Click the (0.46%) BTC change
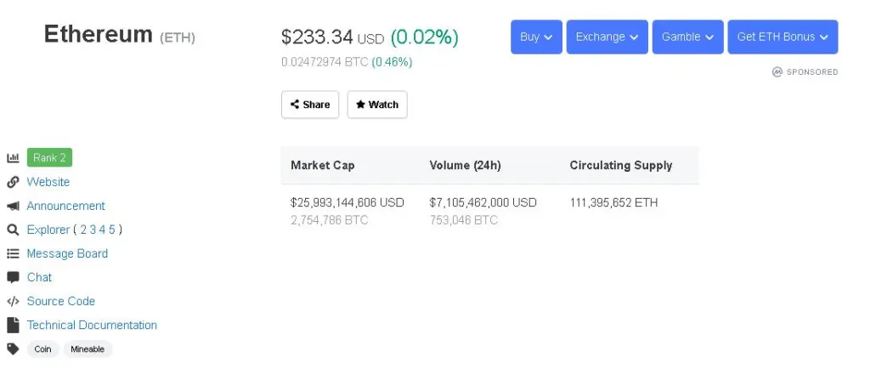Viewport: 893px width, 380px height. [392, 62]
